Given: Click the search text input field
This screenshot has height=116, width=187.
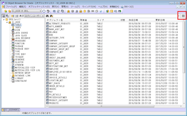Looking at the screenshot, I should click(x=115, y=16).
